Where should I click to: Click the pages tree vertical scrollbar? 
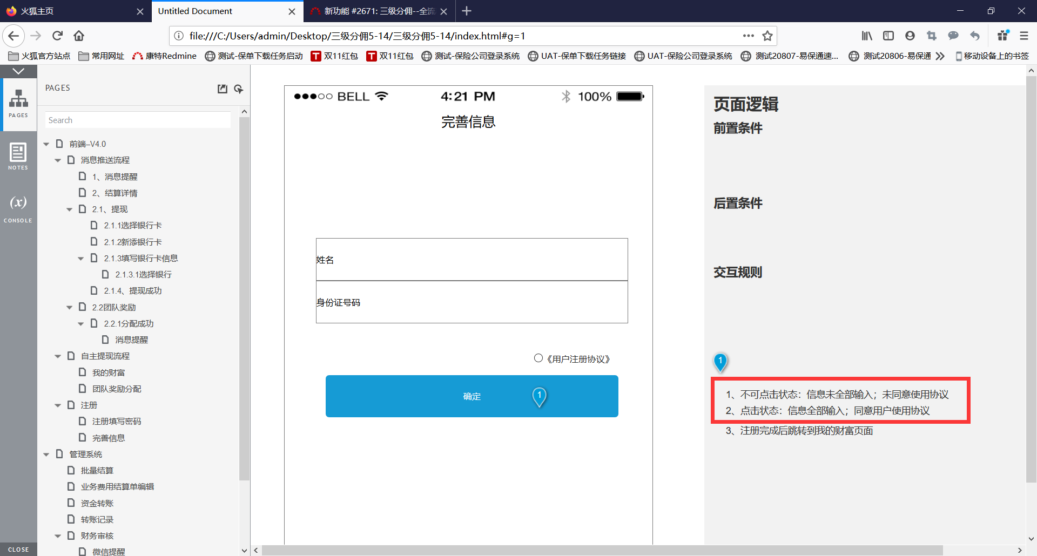(244, 299)
